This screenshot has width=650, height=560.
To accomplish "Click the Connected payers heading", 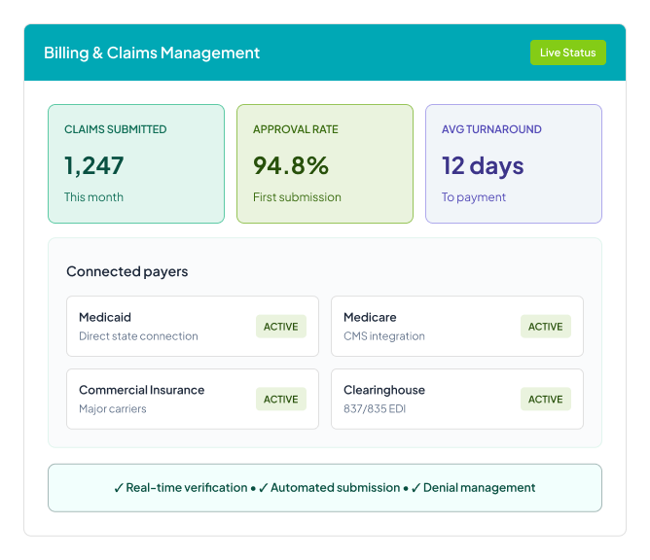I will [x=127, y=271].
